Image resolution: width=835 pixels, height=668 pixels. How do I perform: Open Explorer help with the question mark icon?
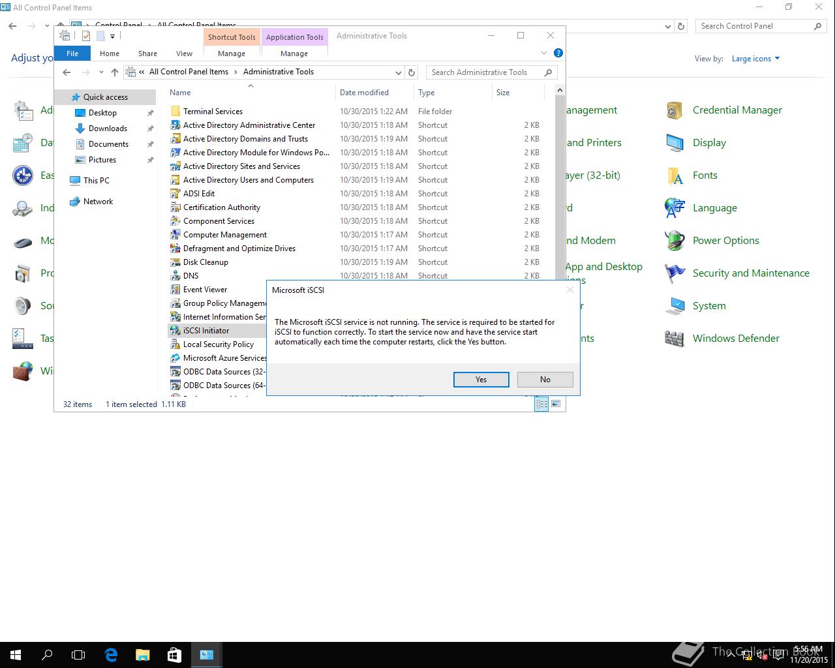pyautogui.click(x=558, y=53)
